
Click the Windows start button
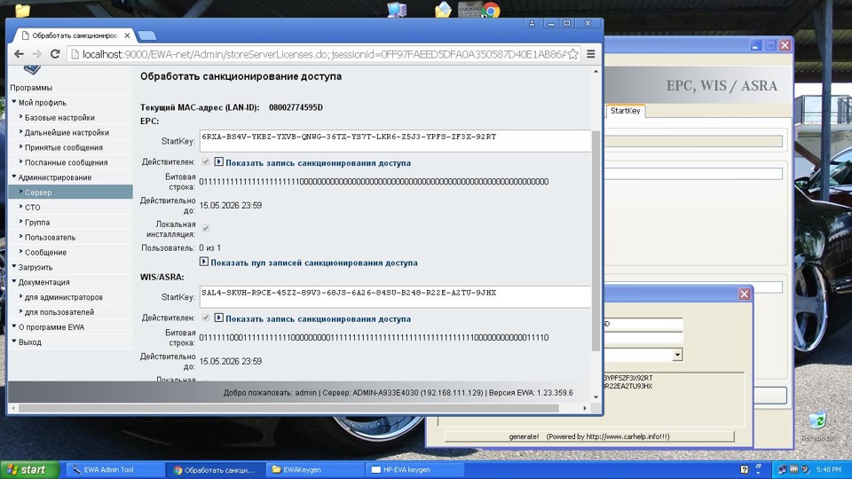coord(30,470)
